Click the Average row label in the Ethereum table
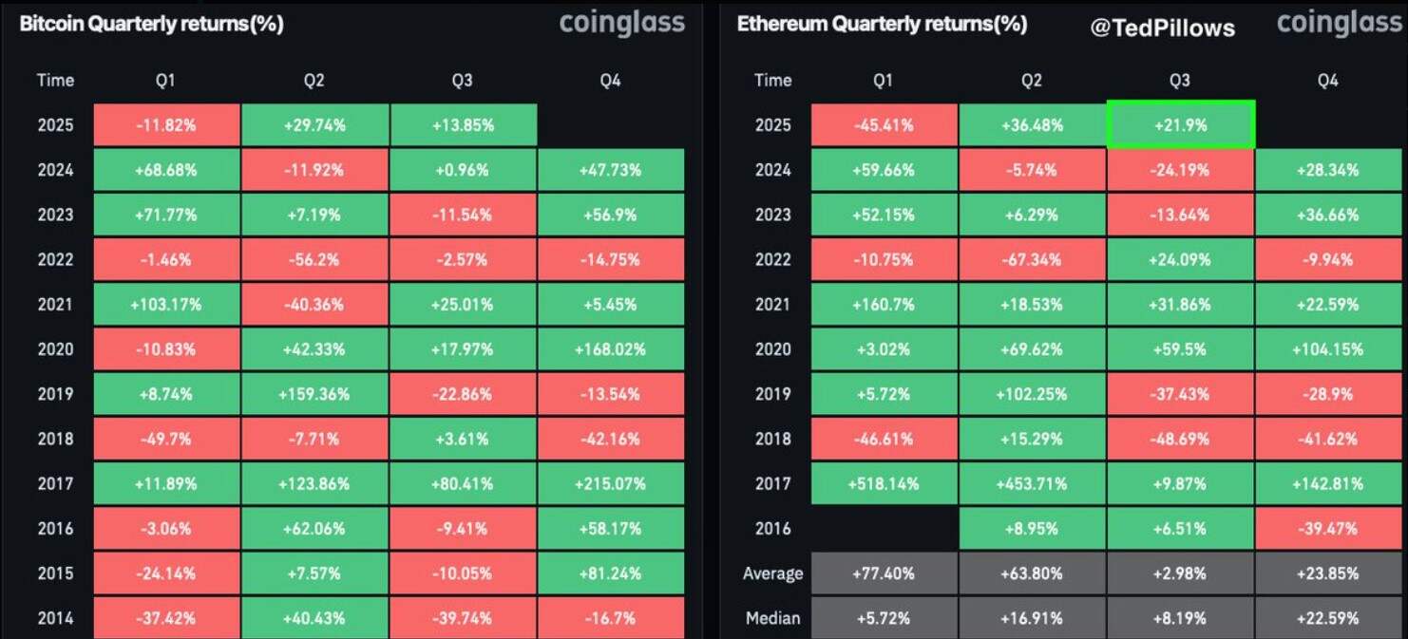Screen dimensions: 1408x639 (x=772, y=573)
